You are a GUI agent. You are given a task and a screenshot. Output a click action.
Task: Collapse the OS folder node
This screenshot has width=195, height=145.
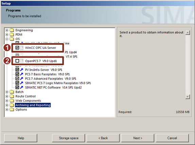pos(7,39)
